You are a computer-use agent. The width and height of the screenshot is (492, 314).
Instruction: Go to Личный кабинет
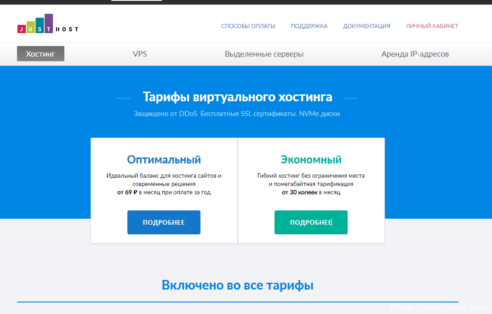432,26
